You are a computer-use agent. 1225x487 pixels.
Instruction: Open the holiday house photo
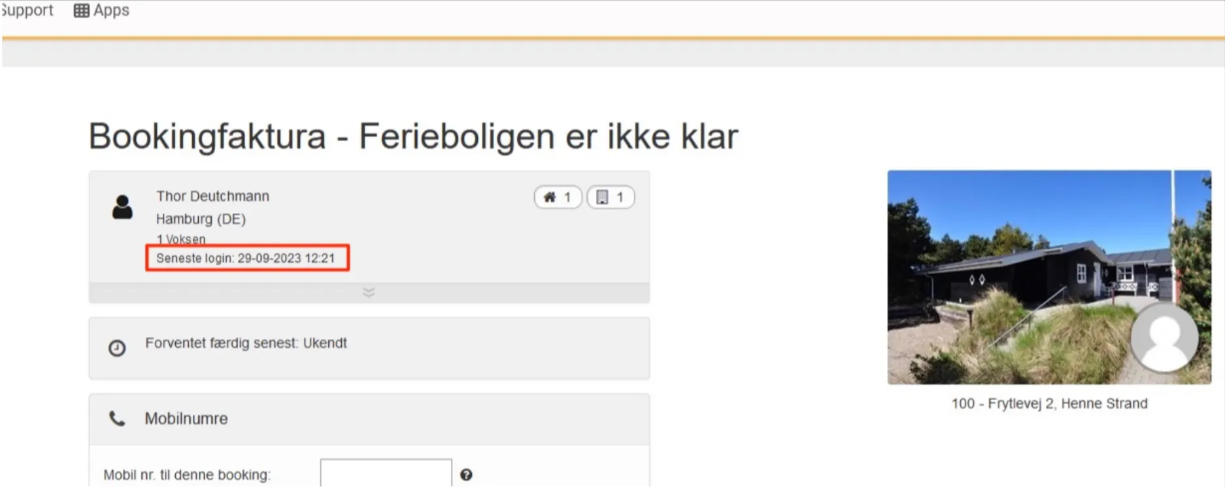pos(1020,274)
